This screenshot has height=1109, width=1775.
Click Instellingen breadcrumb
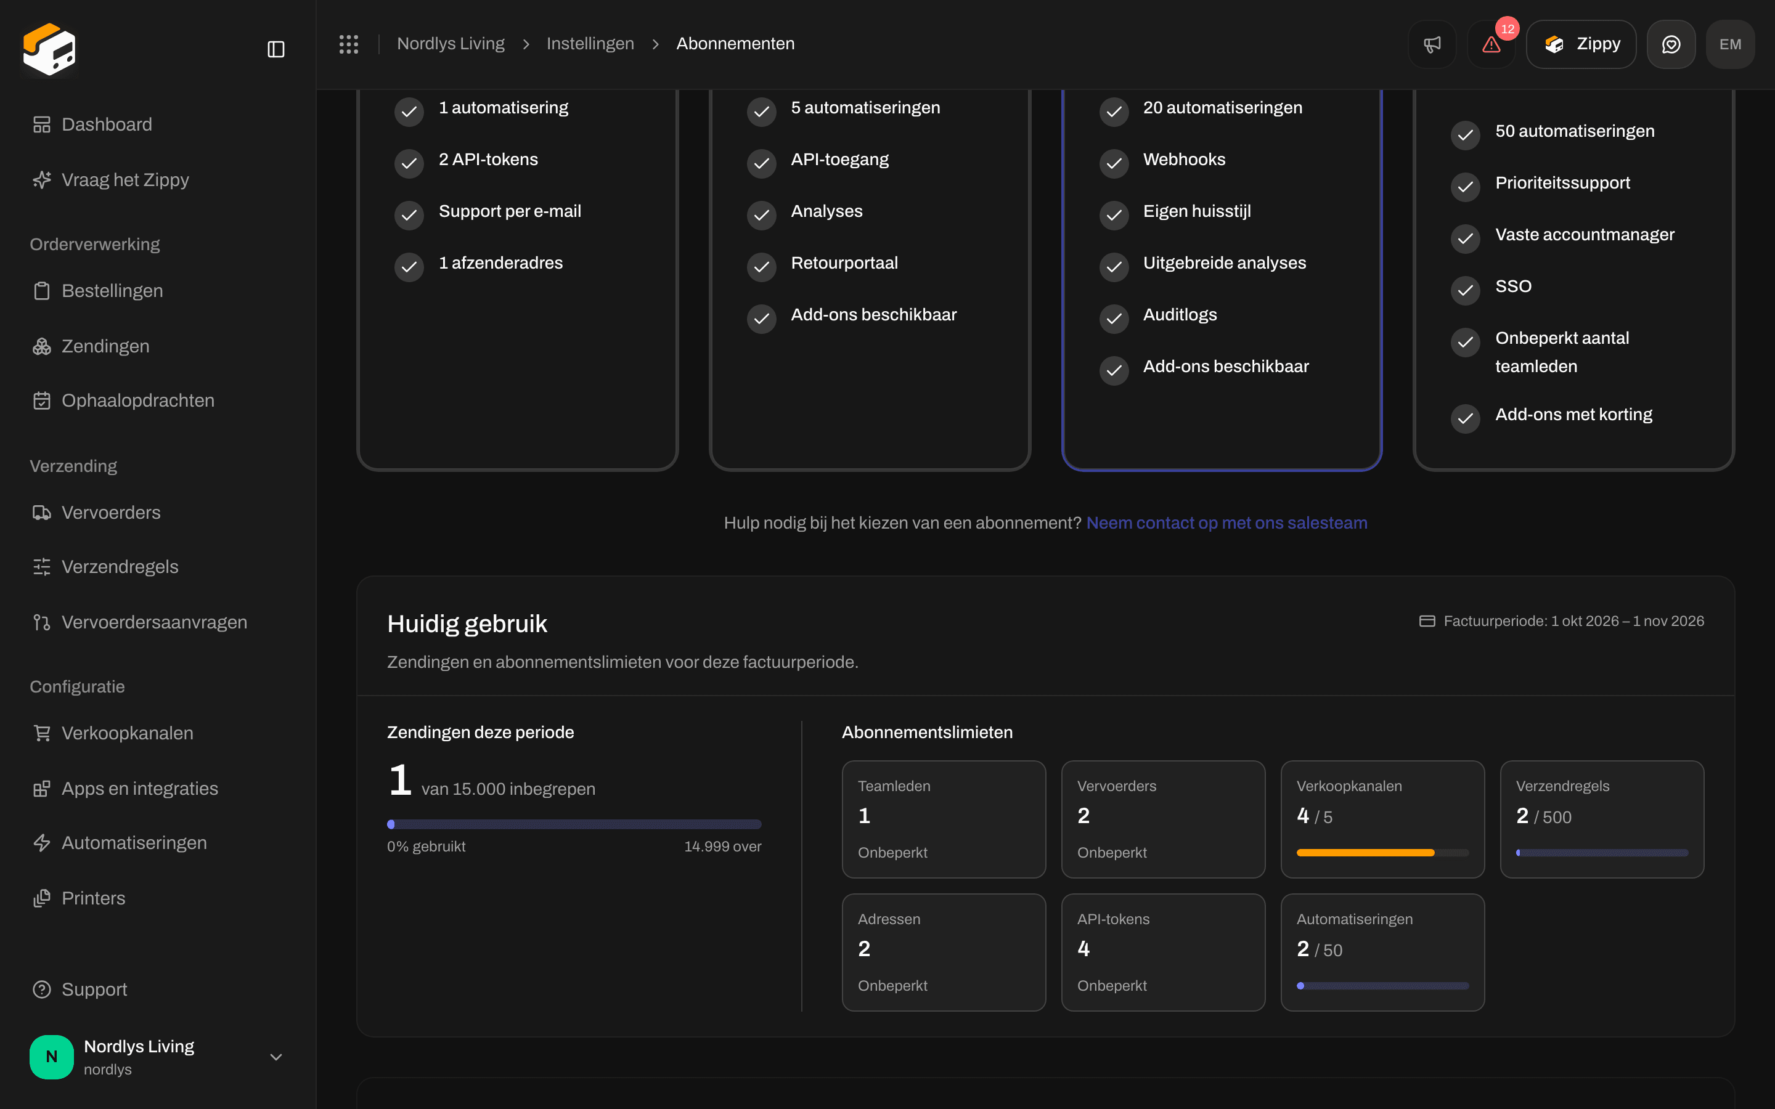click(x=590, y=44)
